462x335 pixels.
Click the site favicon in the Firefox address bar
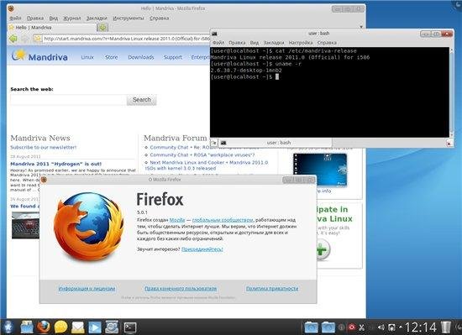(38, 39)
